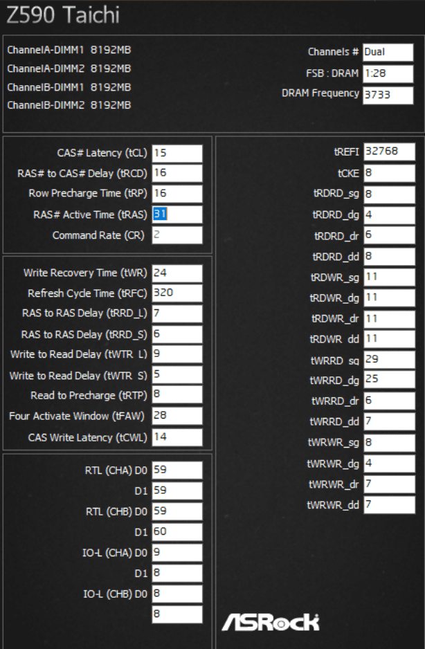Click the Channels # field showing Dual
Viewport: 425px width, 649px height.
[388, 52]
